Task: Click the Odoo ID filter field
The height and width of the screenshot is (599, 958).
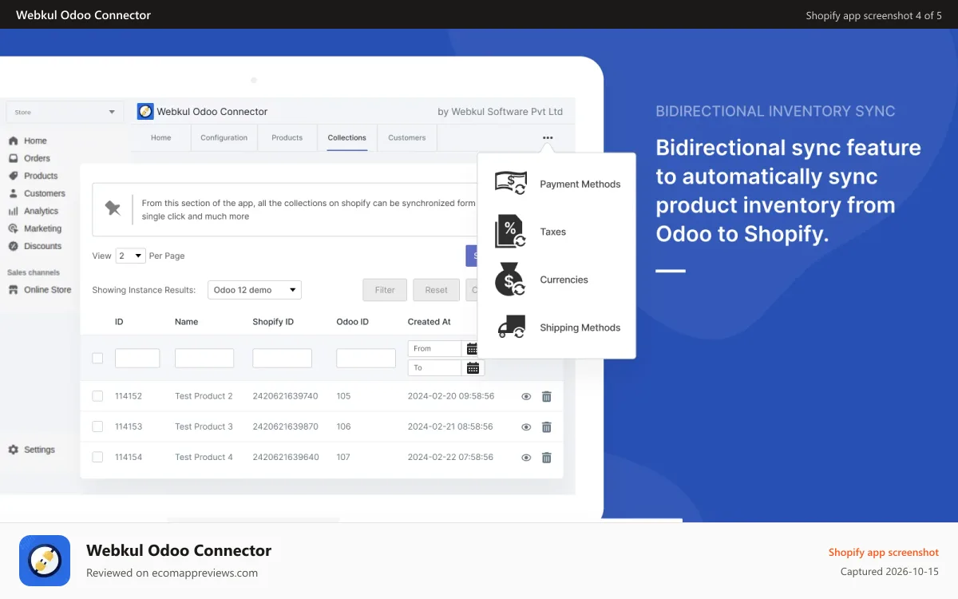Action: 366,358
